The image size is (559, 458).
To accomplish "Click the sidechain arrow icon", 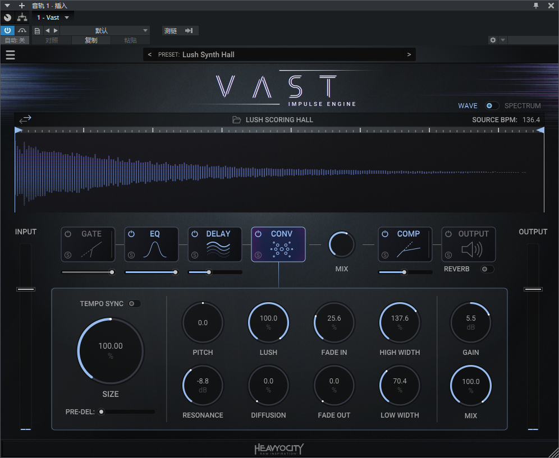I will coord(189,31).
